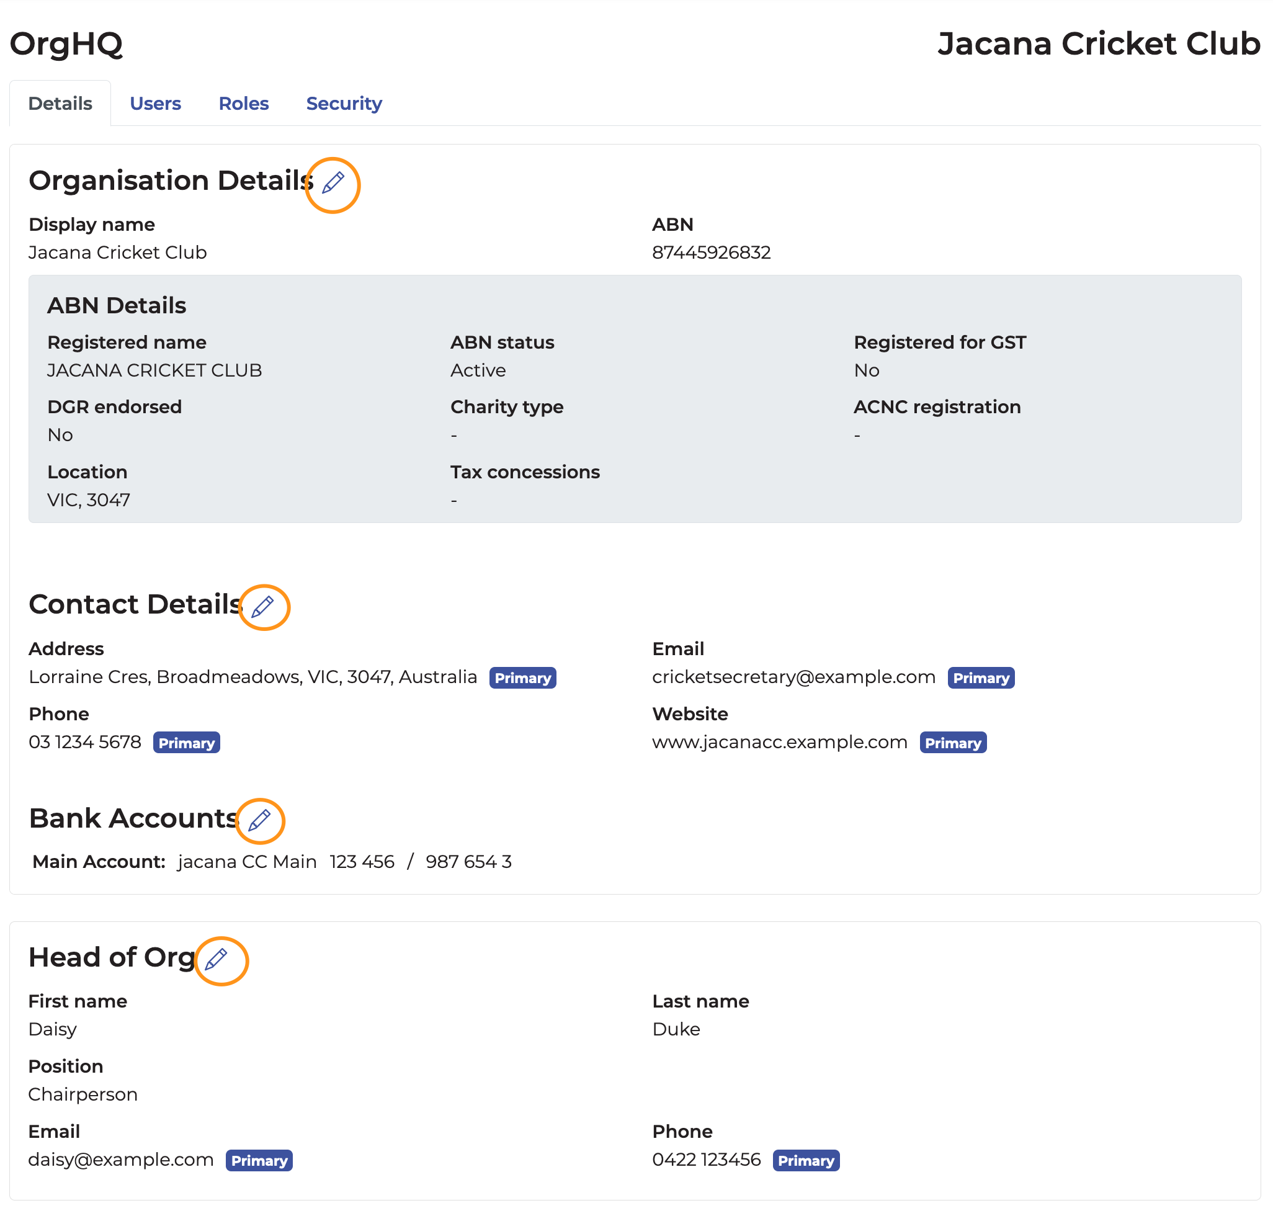Select the Details tab
Viewport: 1273px width, 1216px height.
coord(60,104)
